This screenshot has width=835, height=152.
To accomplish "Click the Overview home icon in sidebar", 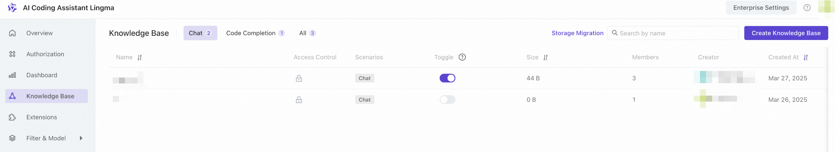I will coord(12,33).
